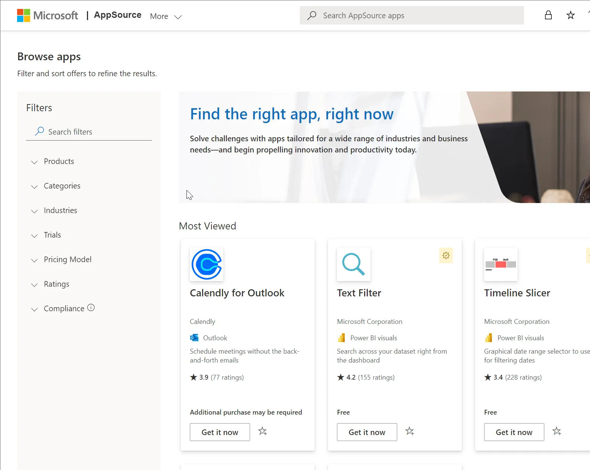This screenshot has width=590, height=470.
Task: Click the Search filters input
Action: [x=89, y=132]
